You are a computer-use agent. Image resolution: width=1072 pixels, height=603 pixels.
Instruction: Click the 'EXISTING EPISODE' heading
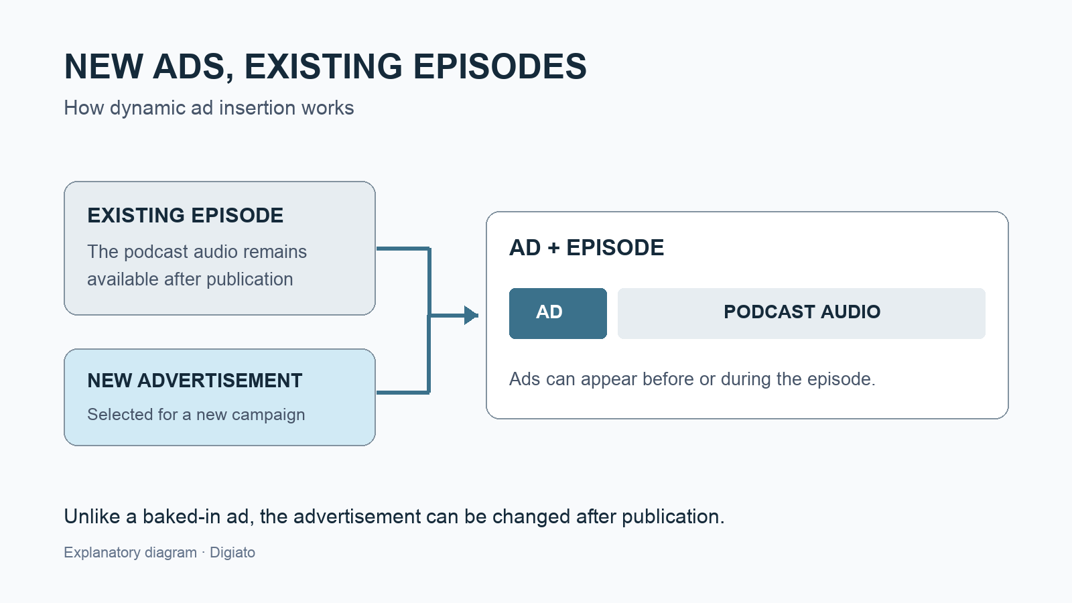click(x=186, y=215)
